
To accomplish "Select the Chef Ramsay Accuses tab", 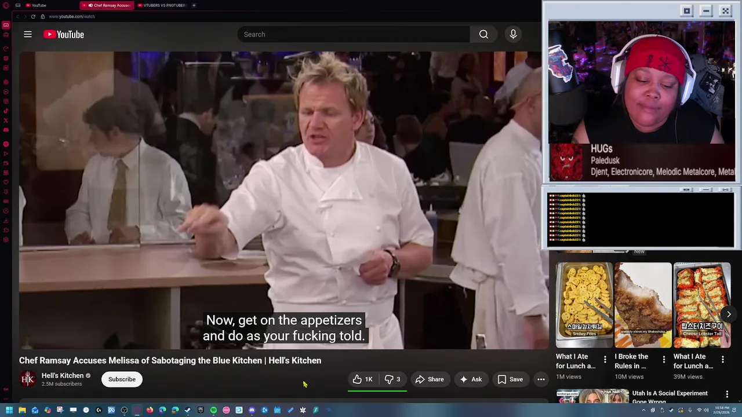I will (x=106, y=5).
